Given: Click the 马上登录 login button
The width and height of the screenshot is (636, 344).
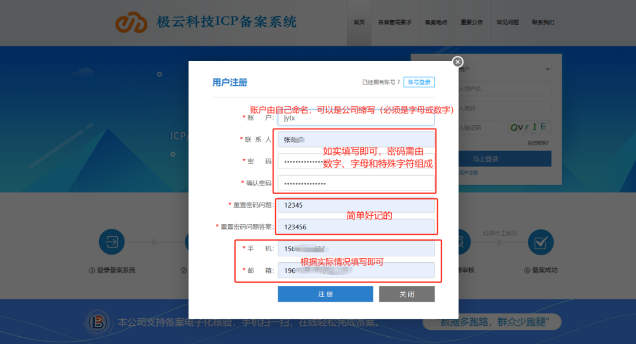Looking at the screenshot, I should [485, 159].
